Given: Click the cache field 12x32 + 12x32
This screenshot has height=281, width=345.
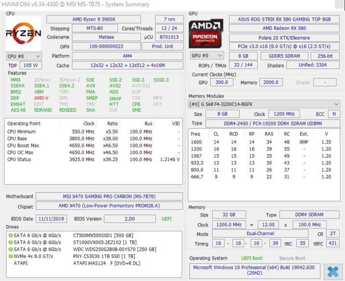Looking at the screenshot, I should (x=128, y=65).
